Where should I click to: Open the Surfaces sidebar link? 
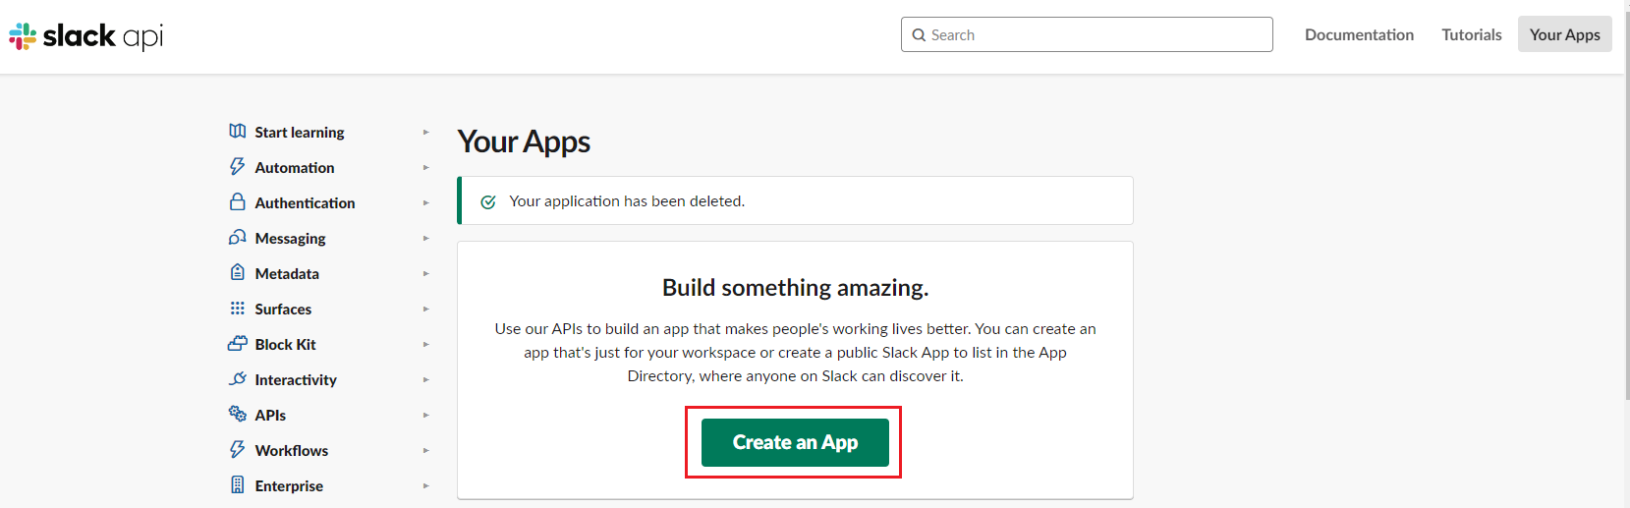point(283,309)
